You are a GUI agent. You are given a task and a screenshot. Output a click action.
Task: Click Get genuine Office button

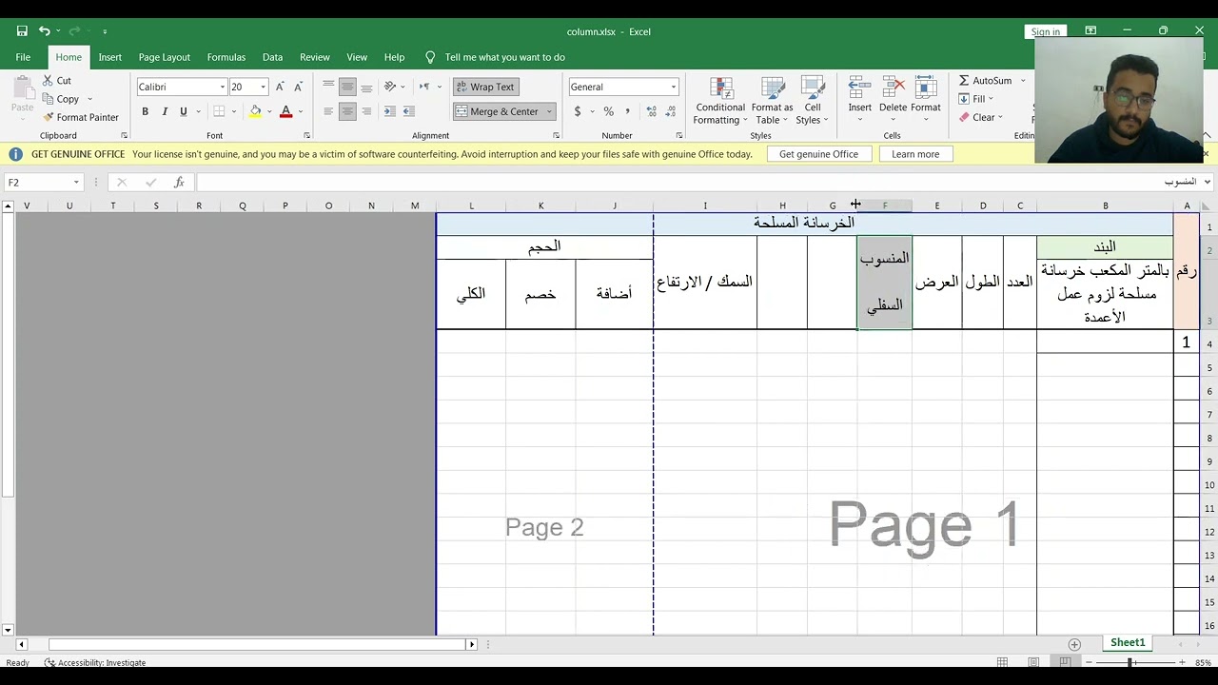(818, 154)
